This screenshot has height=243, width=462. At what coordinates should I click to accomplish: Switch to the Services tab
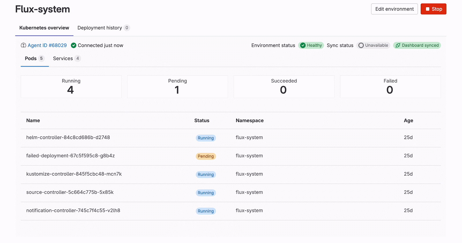67,59
